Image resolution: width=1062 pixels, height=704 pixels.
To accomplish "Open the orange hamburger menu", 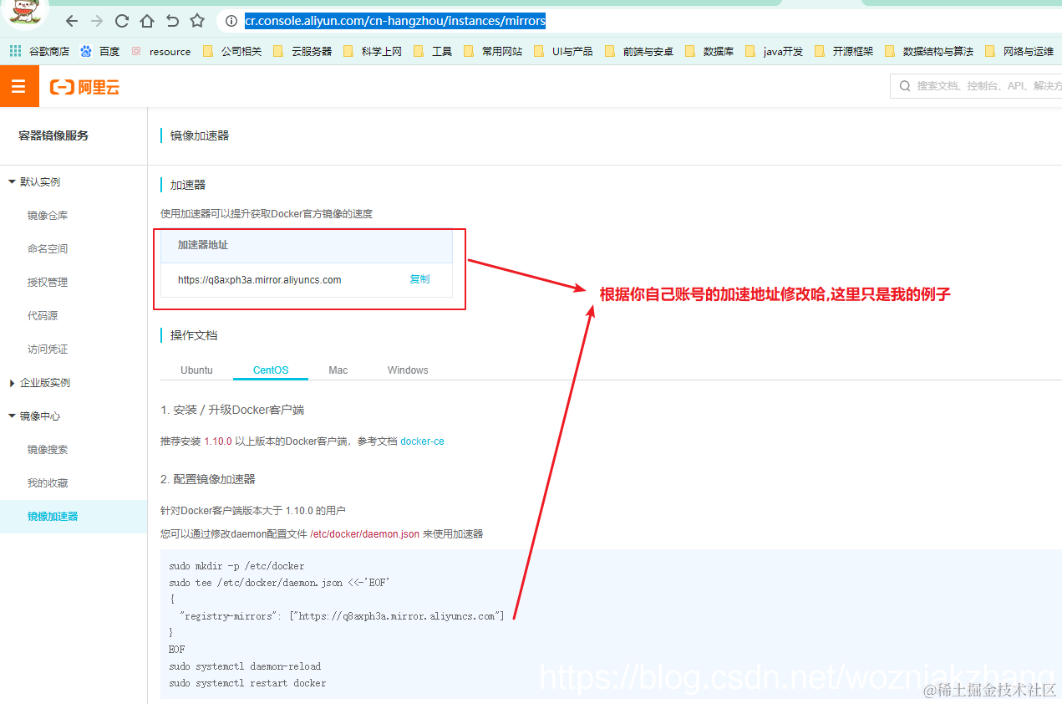I will pyautogui.click(x=19, y=86).
